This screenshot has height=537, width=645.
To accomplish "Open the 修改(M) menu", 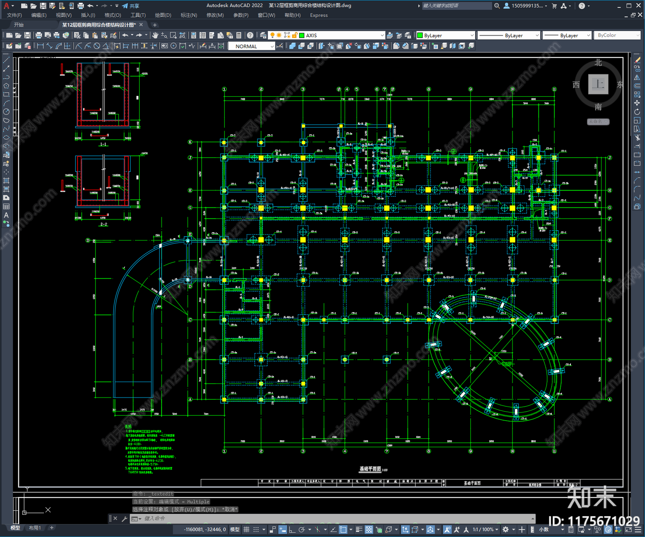I will [x=215, y=15].
